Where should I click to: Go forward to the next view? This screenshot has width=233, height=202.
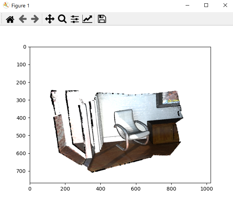[x=35, y=19]
